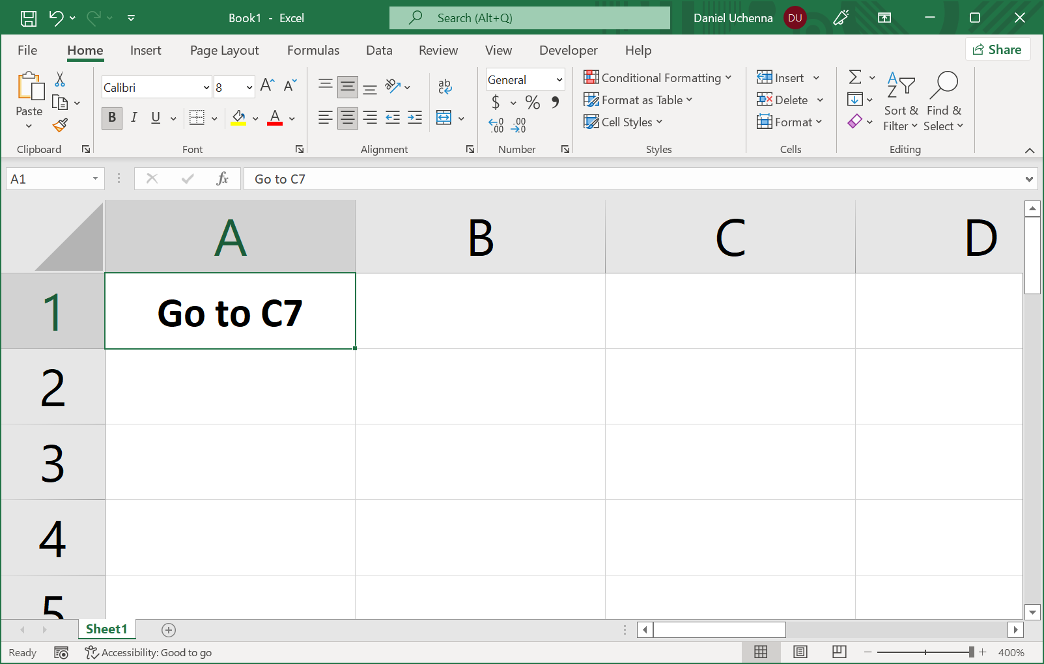
Task: Click the Save icon in title bar
Action: point(29,18)
